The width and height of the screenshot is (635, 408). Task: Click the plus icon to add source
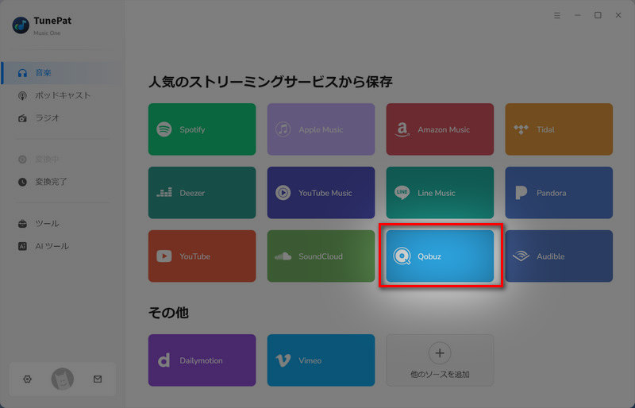tap(440, 353)
